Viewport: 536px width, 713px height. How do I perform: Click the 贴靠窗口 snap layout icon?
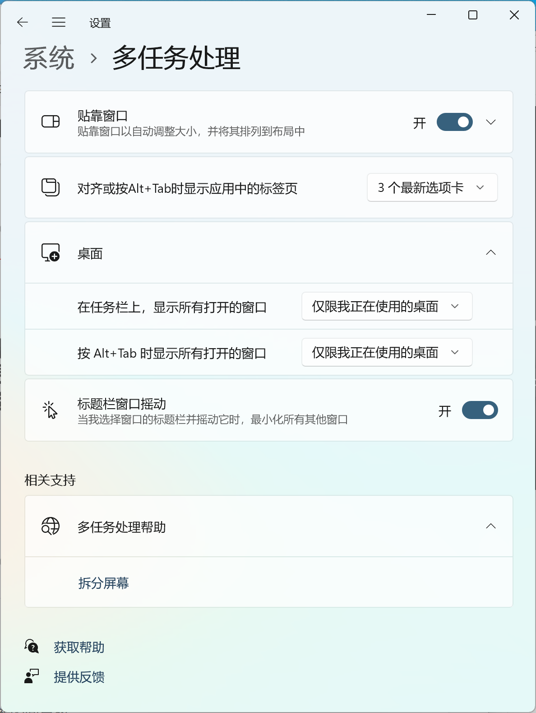[x=51, y=121]
